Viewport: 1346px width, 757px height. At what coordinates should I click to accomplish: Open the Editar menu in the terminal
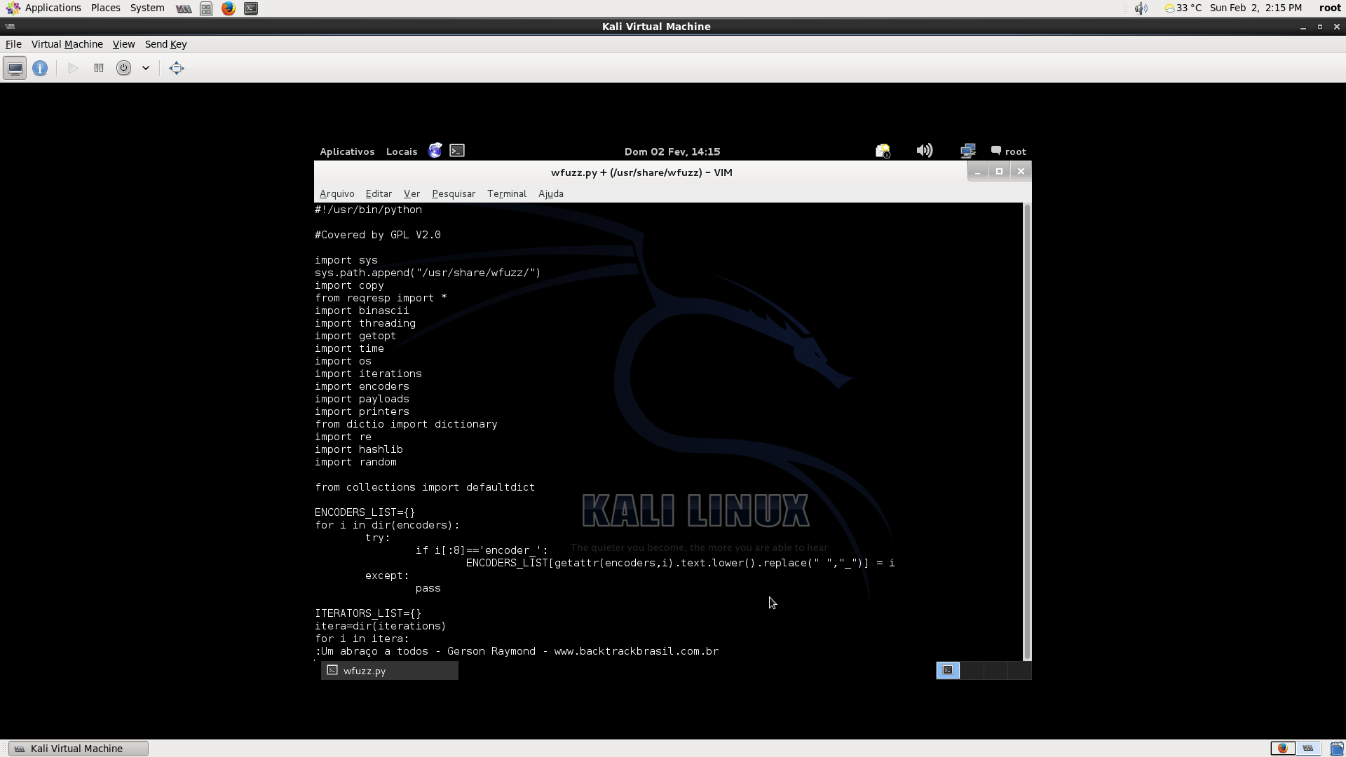point(379,193)
